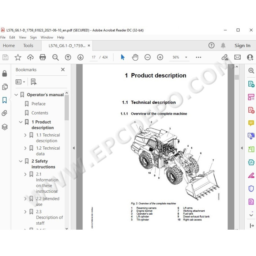Collapse the right tools pane arrow
The image size is (256, 256).
(x=242, y=148)
